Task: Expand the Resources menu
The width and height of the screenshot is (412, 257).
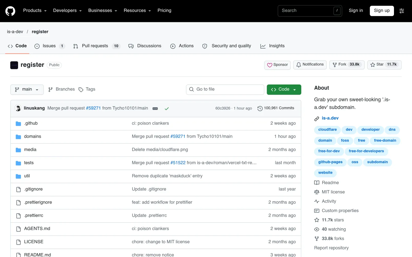Action: click(137, 11)
